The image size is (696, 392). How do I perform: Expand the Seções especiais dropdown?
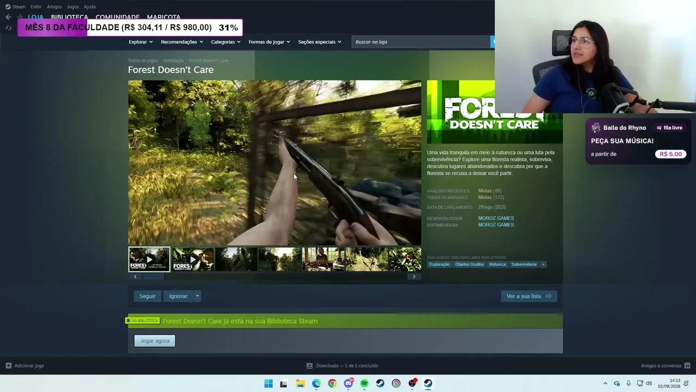tap(320, 42)
